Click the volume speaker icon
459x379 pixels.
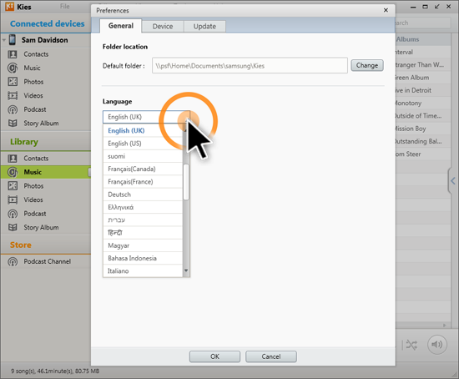437,345
